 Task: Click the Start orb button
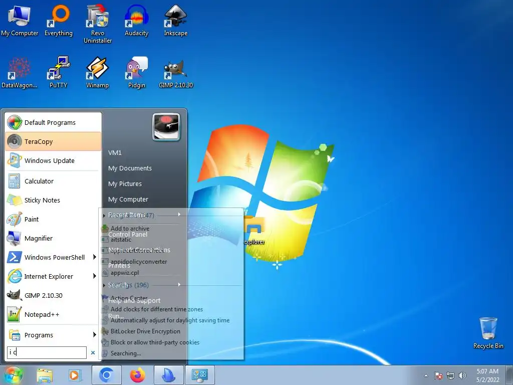13,375
